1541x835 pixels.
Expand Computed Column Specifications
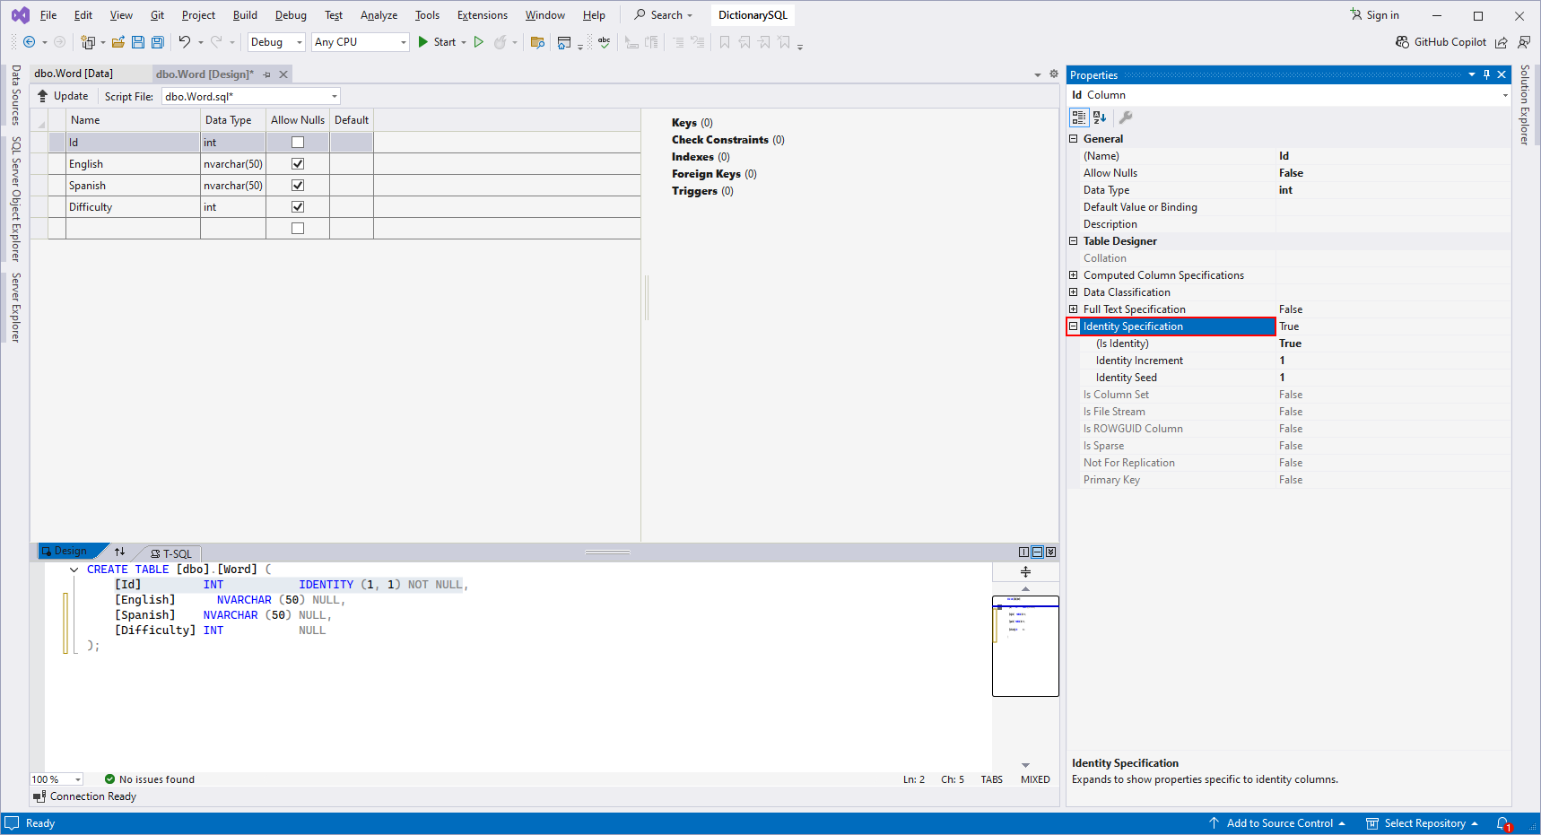click(x=1074, y=274)
